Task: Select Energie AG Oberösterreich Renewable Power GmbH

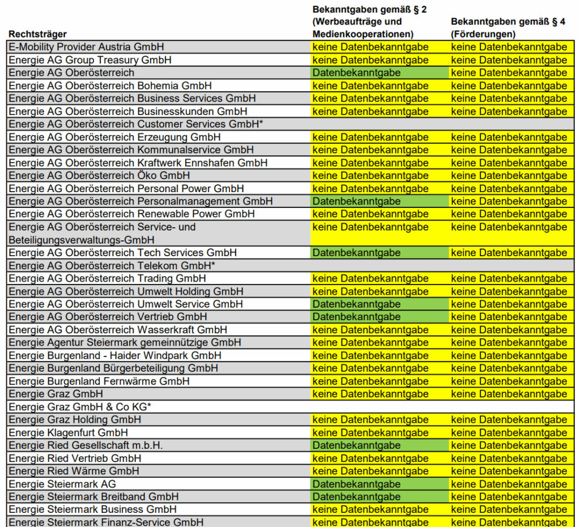Action: click(x=131, y=214)
